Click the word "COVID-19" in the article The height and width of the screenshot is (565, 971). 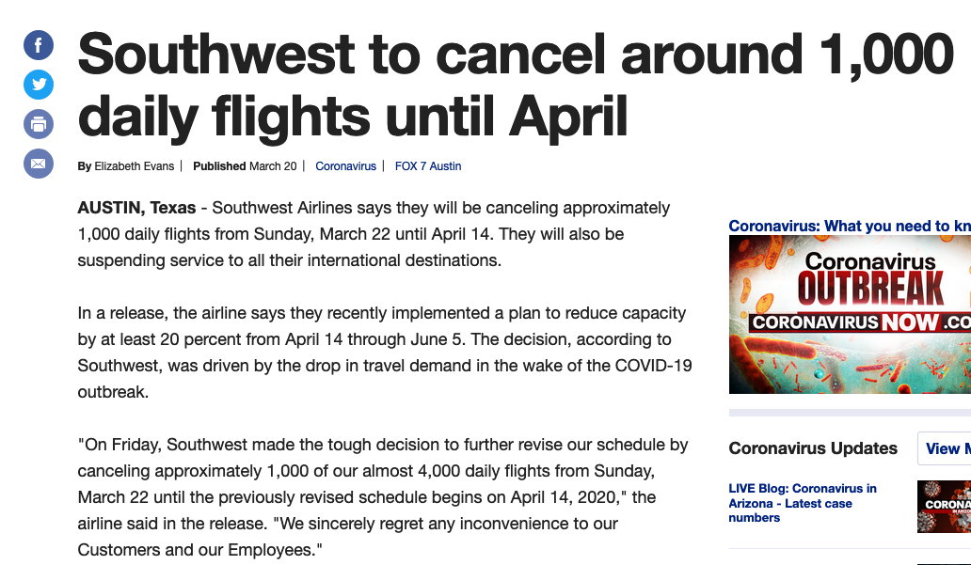(x=644, y=365)
